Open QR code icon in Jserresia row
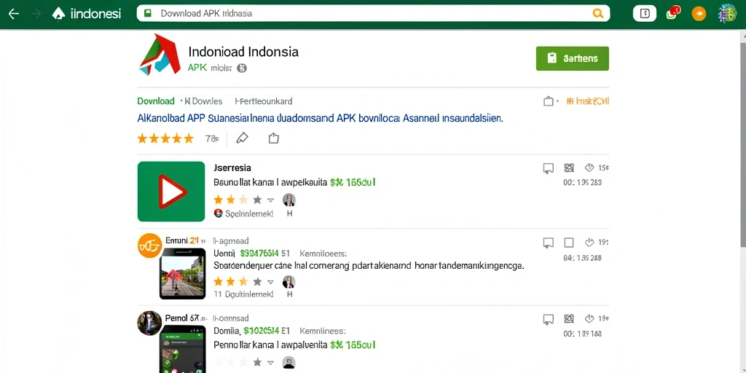This screenshot has height=373, width=746. click(569, 168)
